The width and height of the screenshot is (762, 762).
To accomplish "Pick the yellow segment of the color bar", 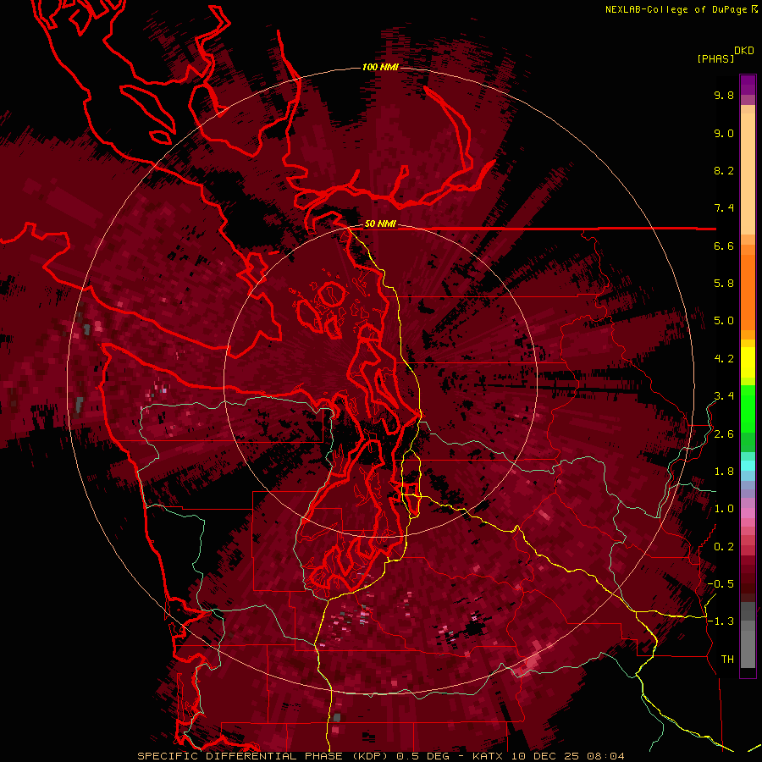I will (x=748, y=362).
